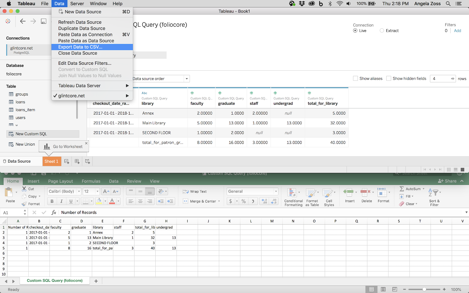Open AutoSum dropdown arrow
The width and height of the screenshot is (469, 293).
tap(423, 189)
